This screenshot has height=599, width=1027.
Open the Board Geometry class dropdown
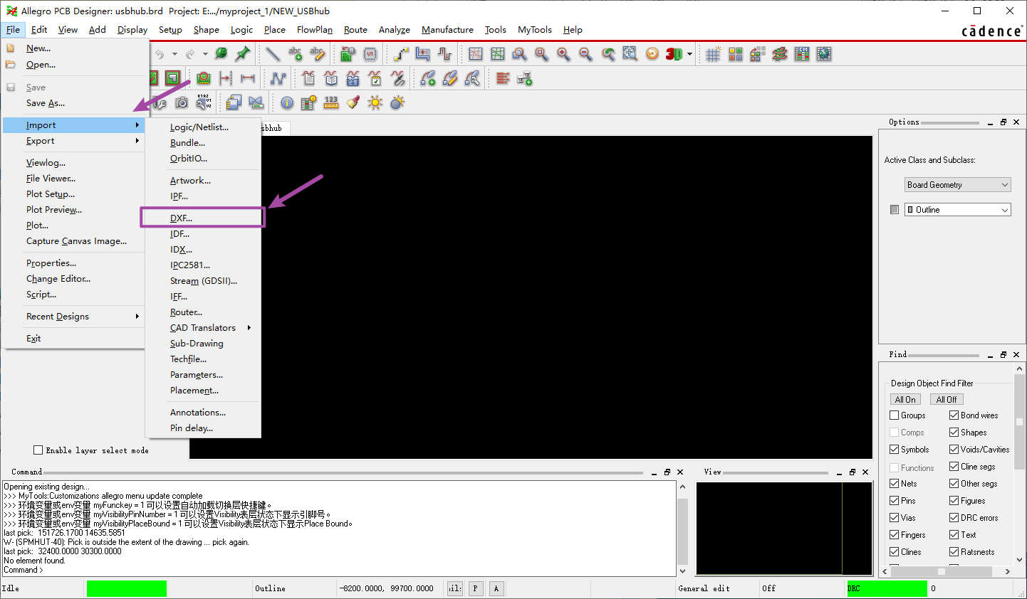coord(958,185)
